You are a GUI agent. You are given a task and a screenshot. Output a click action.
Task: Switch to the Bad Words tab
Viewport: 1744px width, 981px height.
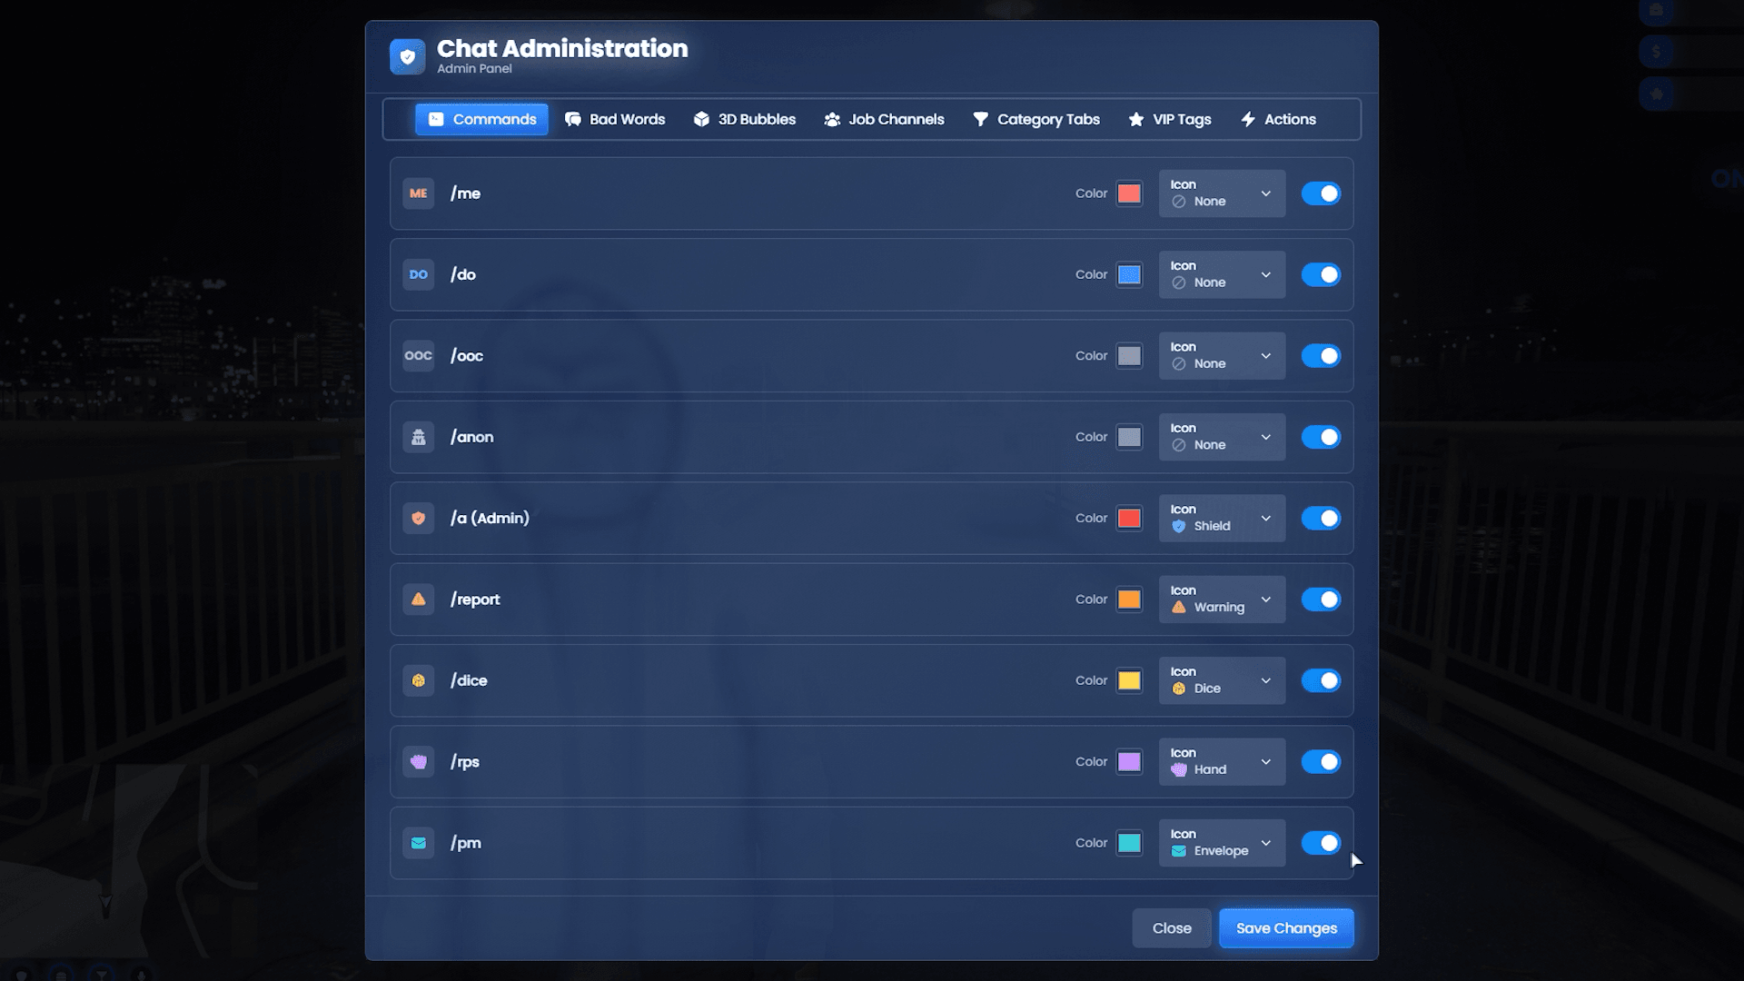coord(615,119)
